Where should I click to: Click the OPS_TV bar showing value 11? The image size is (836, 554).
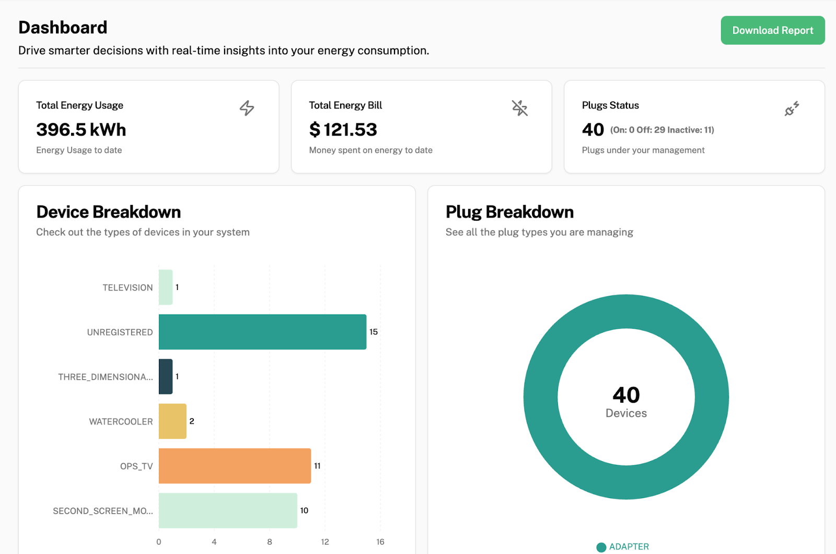pyautogui.click(x=234, y=466)
